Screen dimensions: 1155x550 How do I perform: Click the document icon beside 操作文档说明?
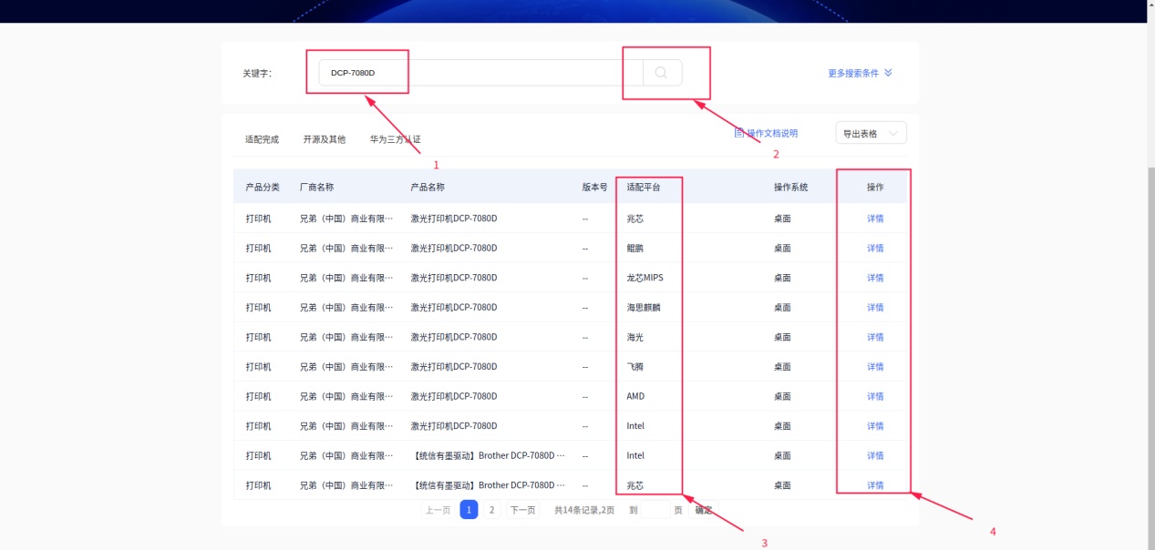click(739, 133)
